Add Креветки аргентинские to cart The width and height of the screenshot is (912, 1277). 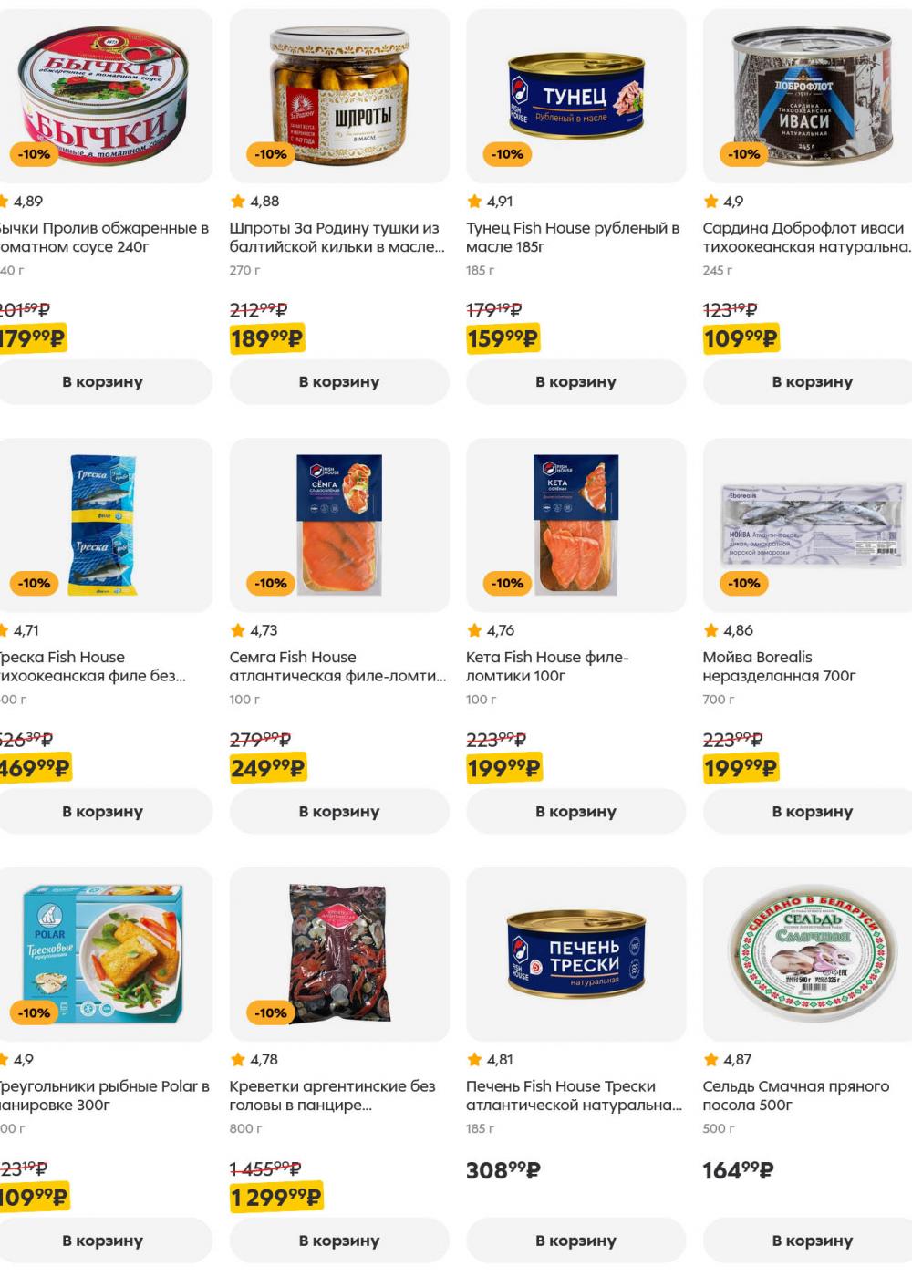[339, 1241]
